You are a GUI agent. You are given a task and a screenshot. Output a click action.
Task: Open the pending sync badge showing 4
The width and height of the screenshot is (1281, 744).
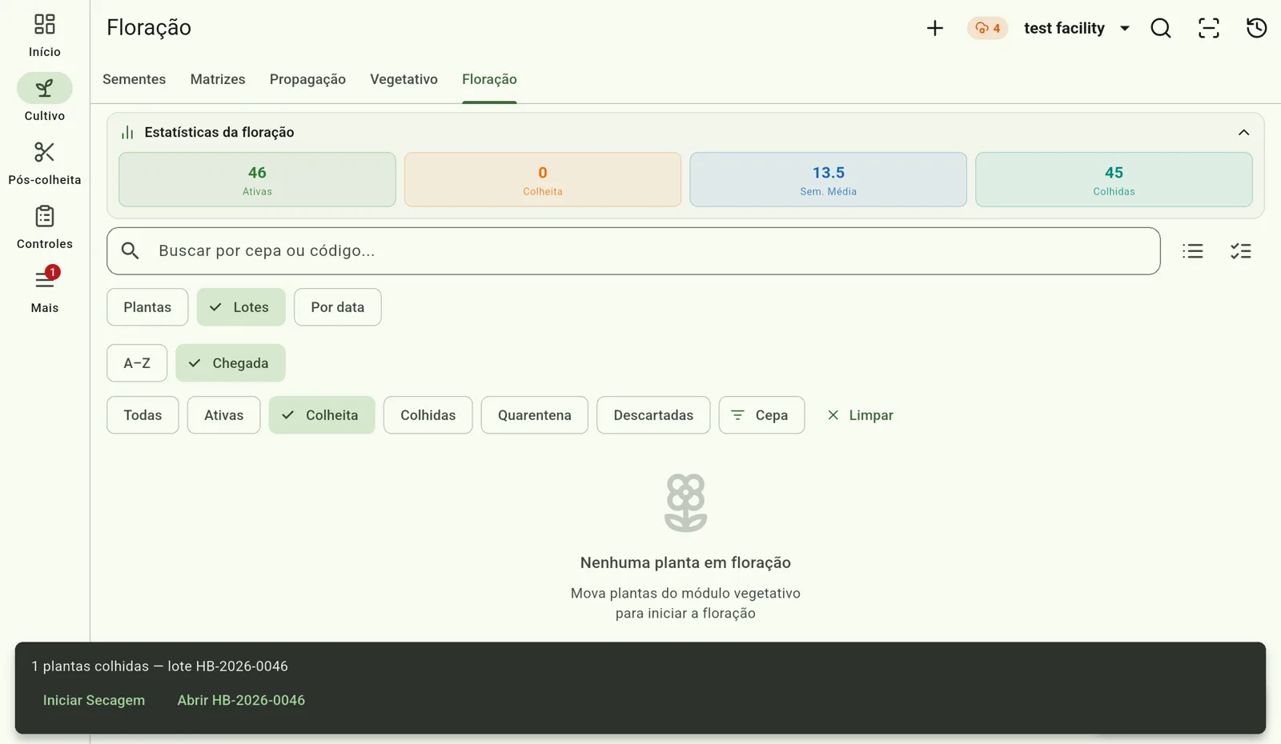tap(987, 28)
